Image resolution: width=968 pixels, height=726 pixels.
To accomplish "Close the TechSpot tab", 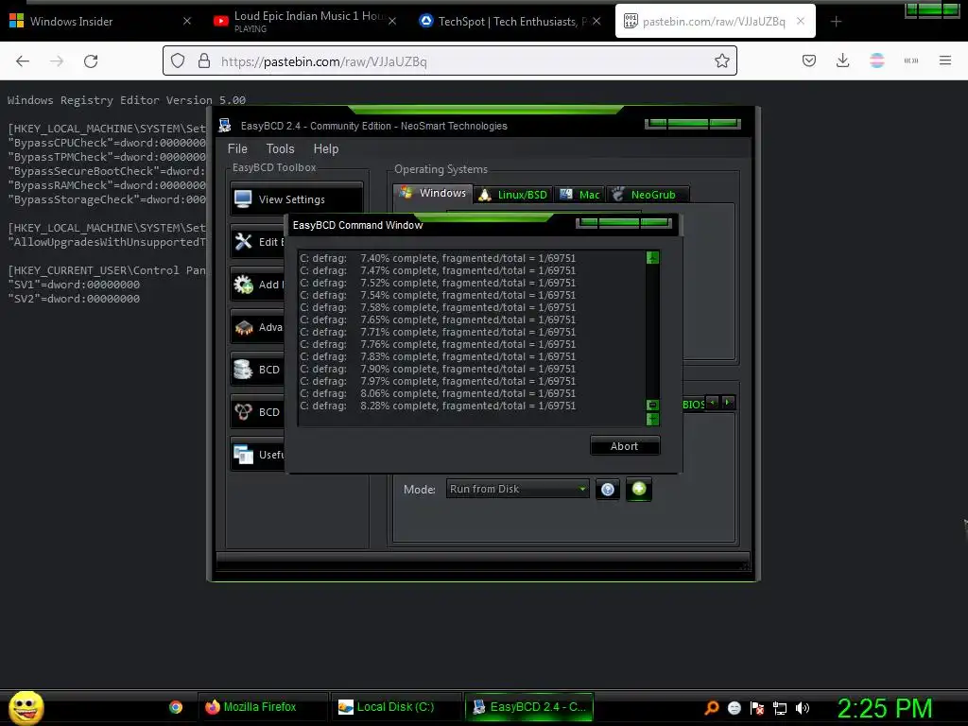I will pos(596,21).
